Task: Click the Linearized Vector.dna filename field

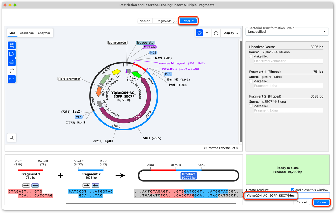Action: 288,61
